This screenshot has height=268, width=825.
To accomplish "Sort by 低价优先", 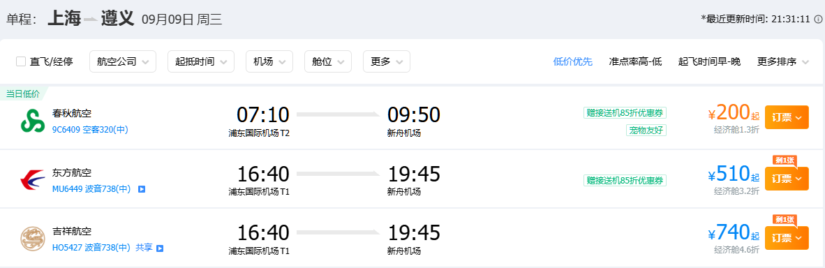I will tap(573, 61).
